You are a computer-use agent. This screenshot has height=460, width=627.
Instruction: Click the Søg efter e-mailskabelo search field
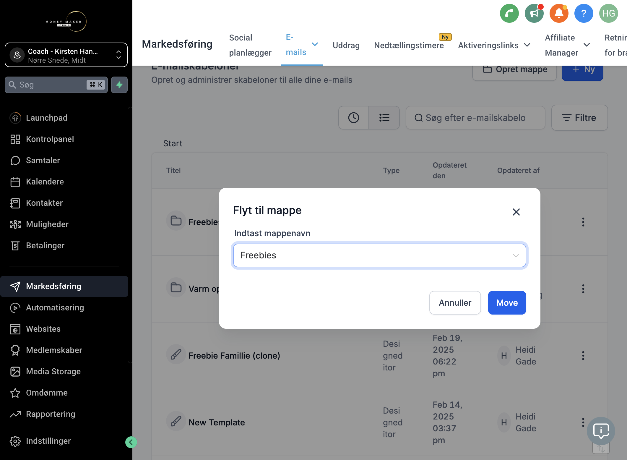pyautogui.click(x=475, y=118)
